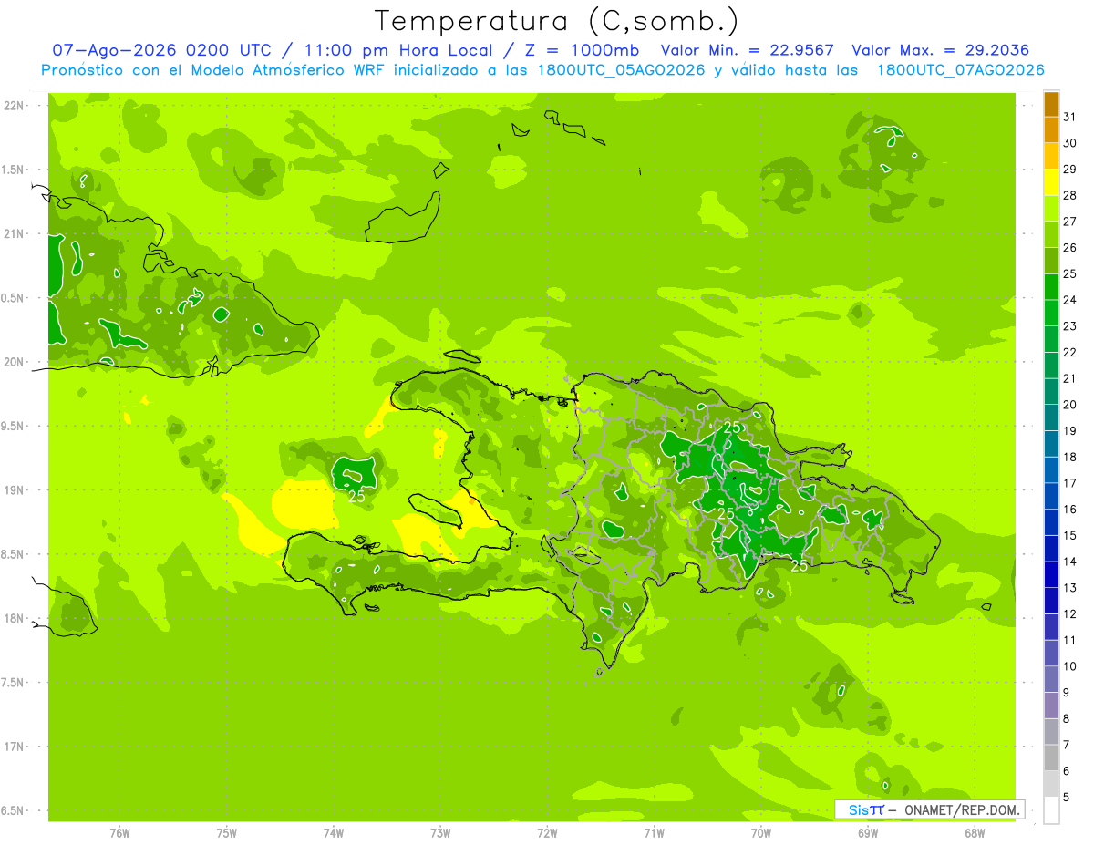The image size is (1094, 845).
Task: Pick the teal-blue legend swatch between 18 and 19
Action: [x=1051, y=444]
